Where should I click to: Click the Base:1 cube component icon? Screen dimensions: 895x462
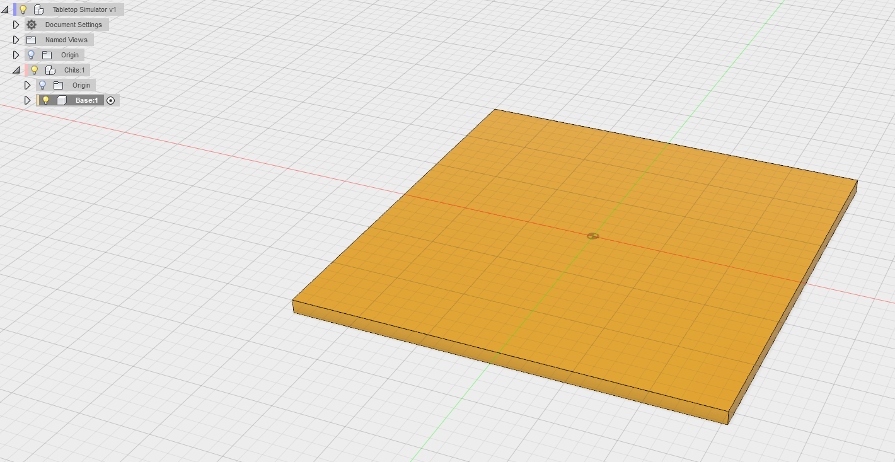point(62,100)
